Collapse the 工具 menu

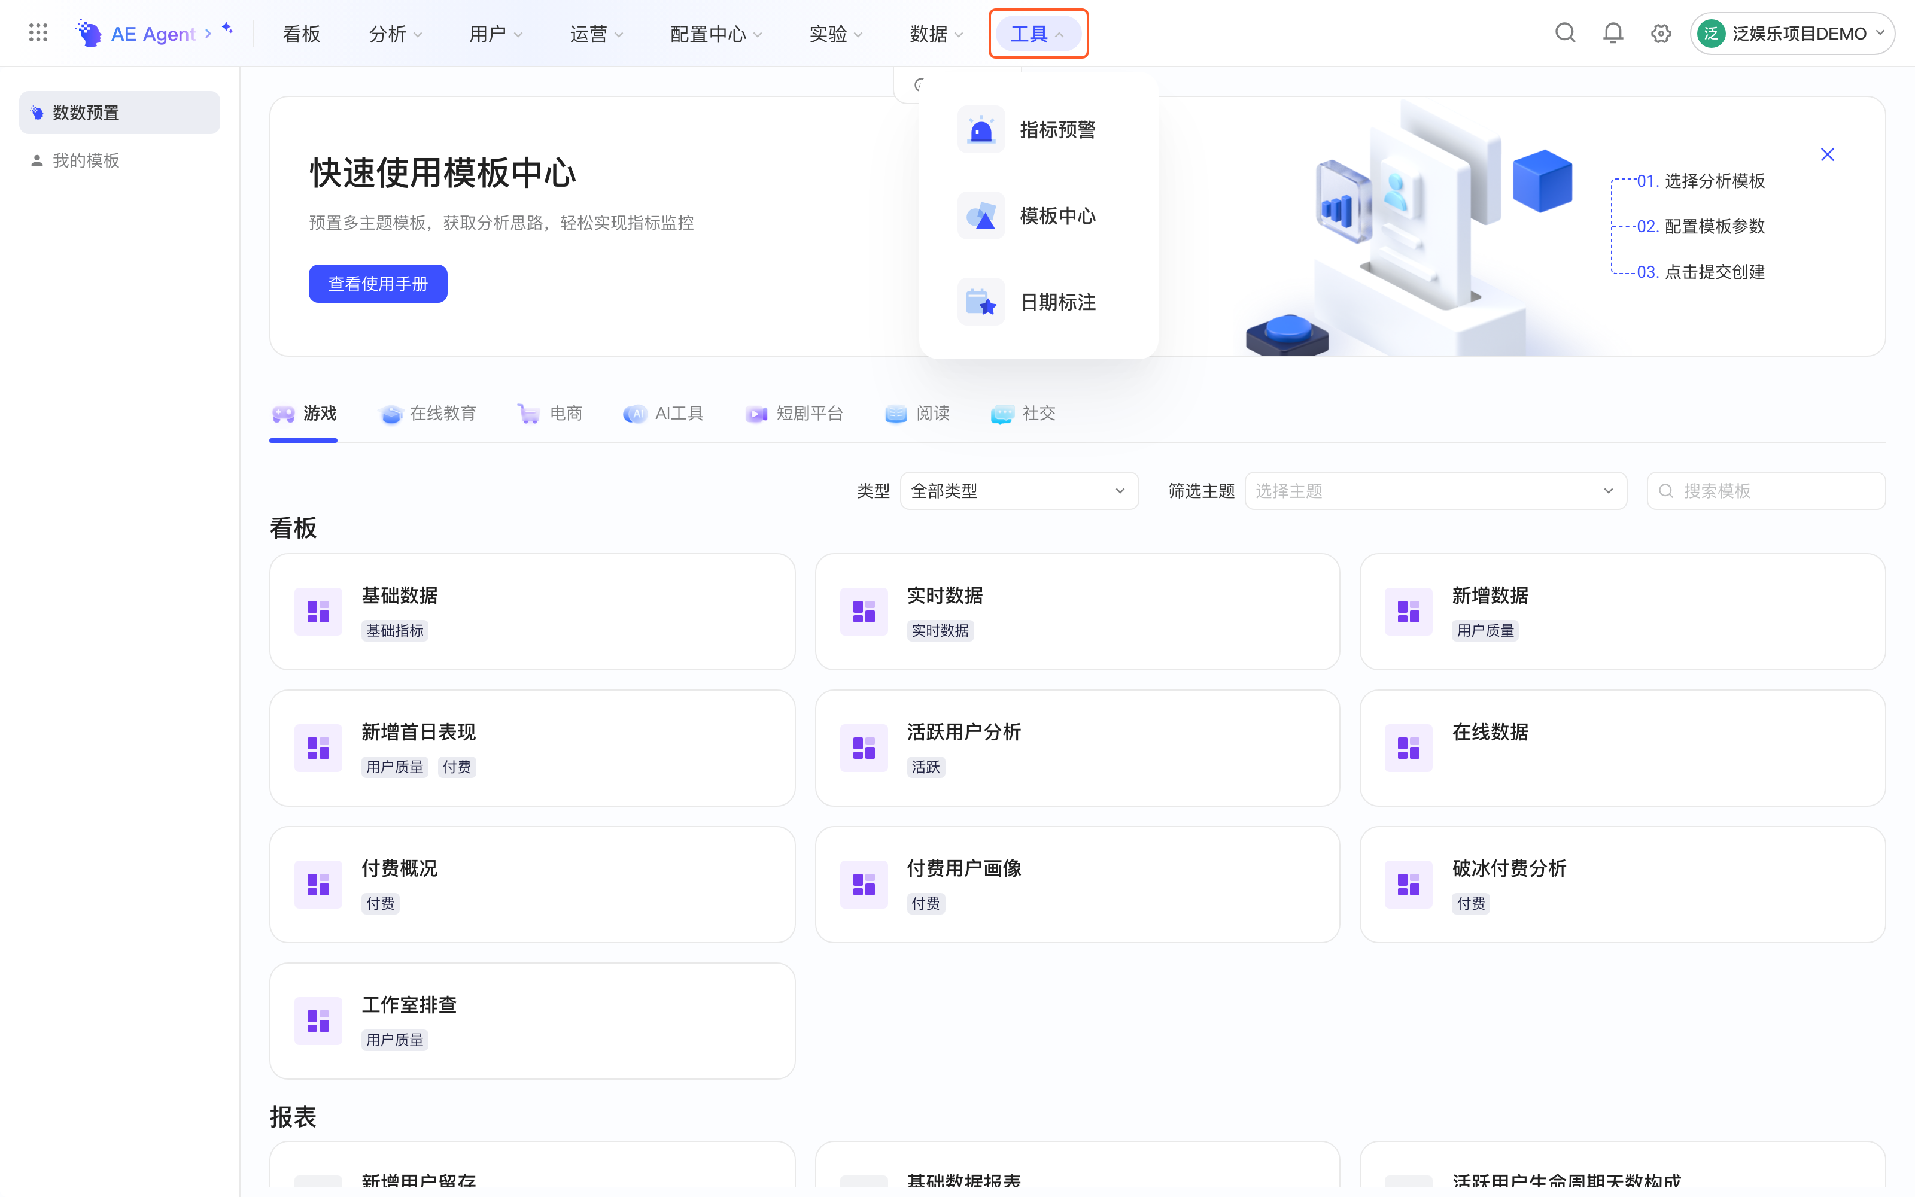(x=1038, y=34)
